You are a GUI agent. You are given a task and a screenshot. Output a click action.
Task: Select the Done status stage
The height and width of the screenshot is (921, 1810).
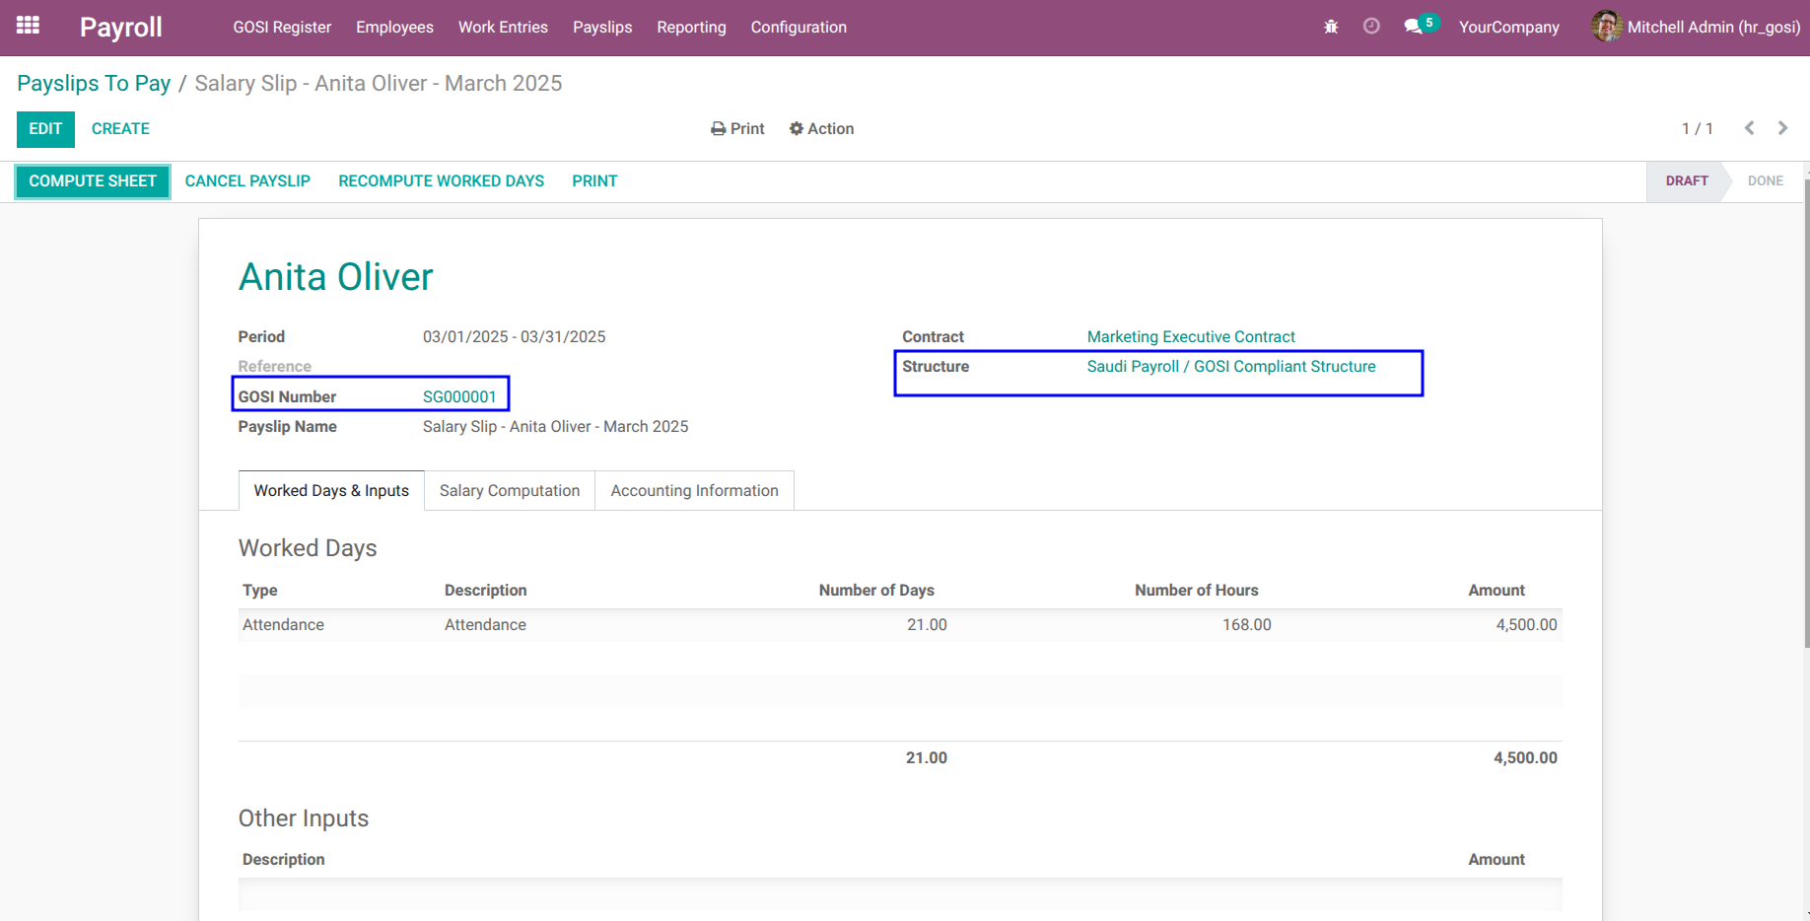pos(1765,181)
